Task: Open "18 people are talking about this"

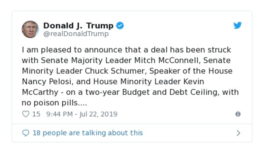Action: point(88,133)
